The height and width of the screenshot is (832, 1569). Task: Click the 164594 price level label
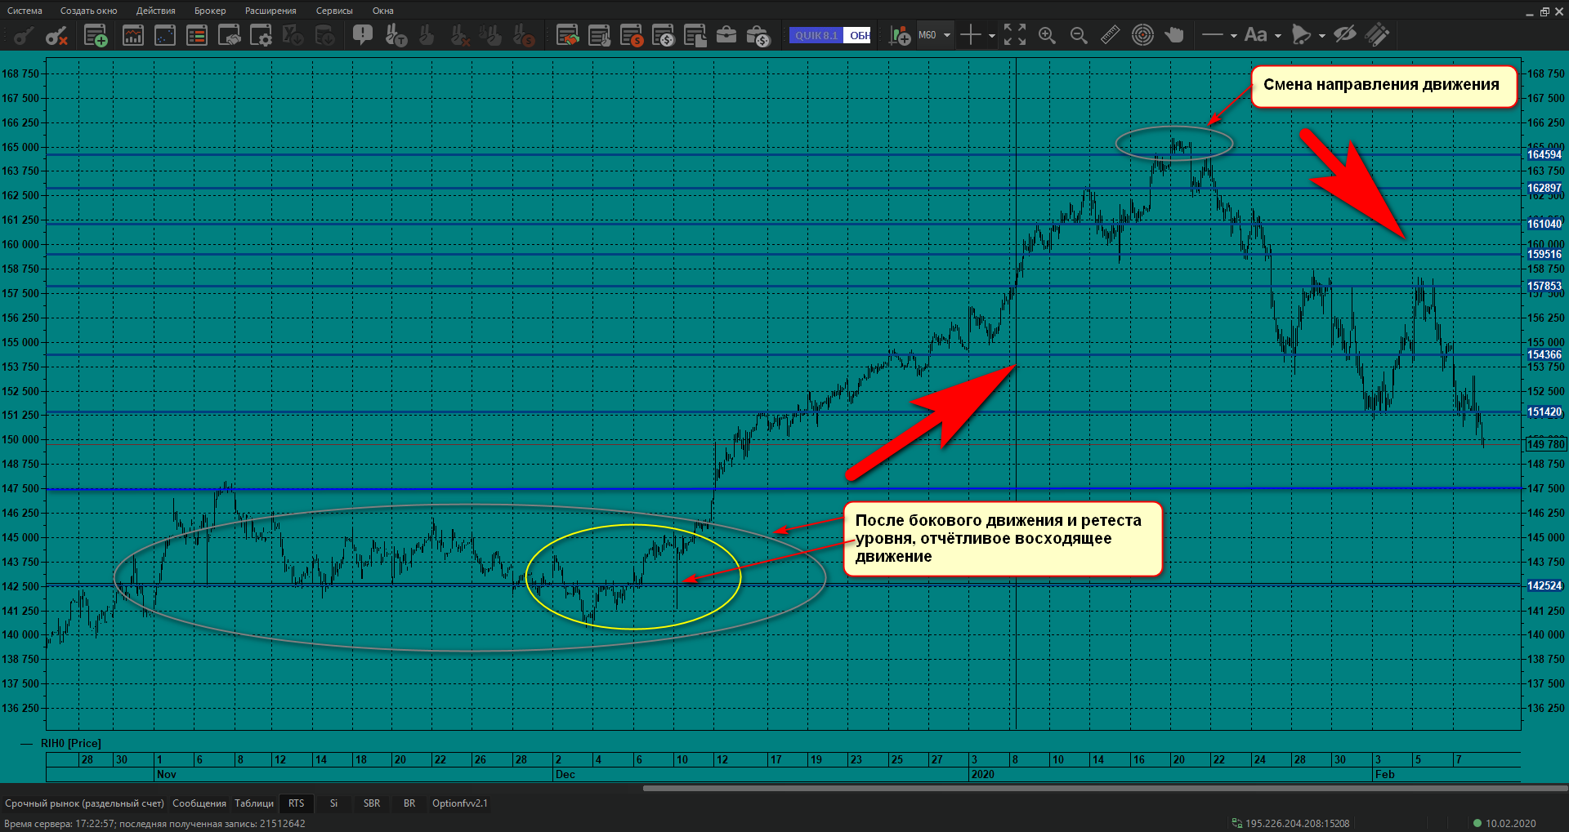point(1544,154)
